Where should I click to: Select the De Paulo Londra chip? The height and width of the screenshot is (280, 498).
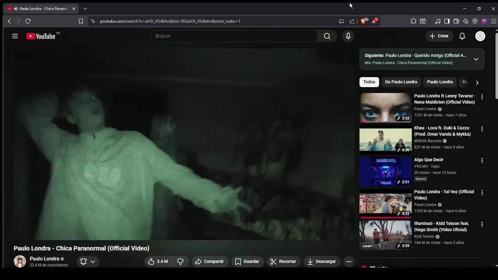click(x=401, y=82)
